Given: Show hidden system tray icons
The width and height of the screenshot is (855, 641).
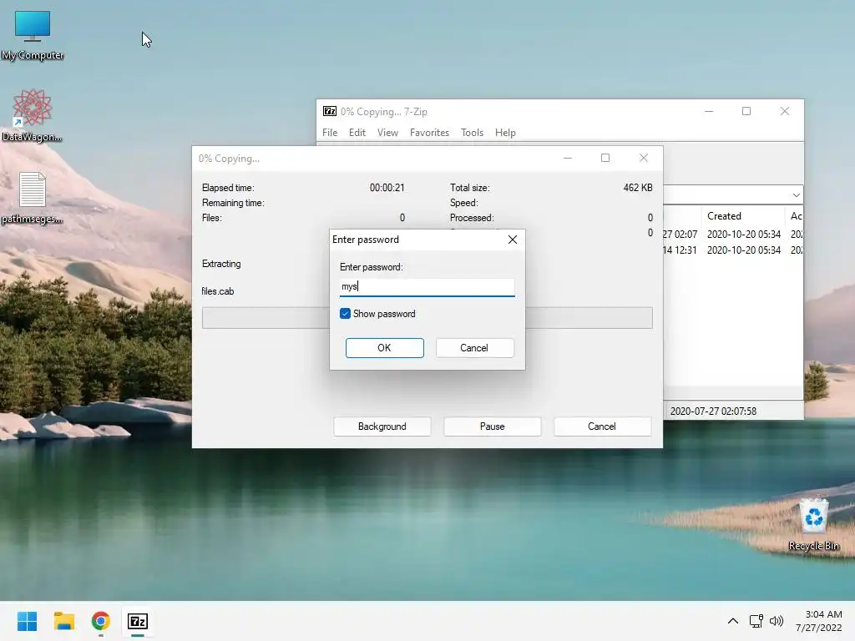Looking at the screenshot, I should tap(733, 621).
